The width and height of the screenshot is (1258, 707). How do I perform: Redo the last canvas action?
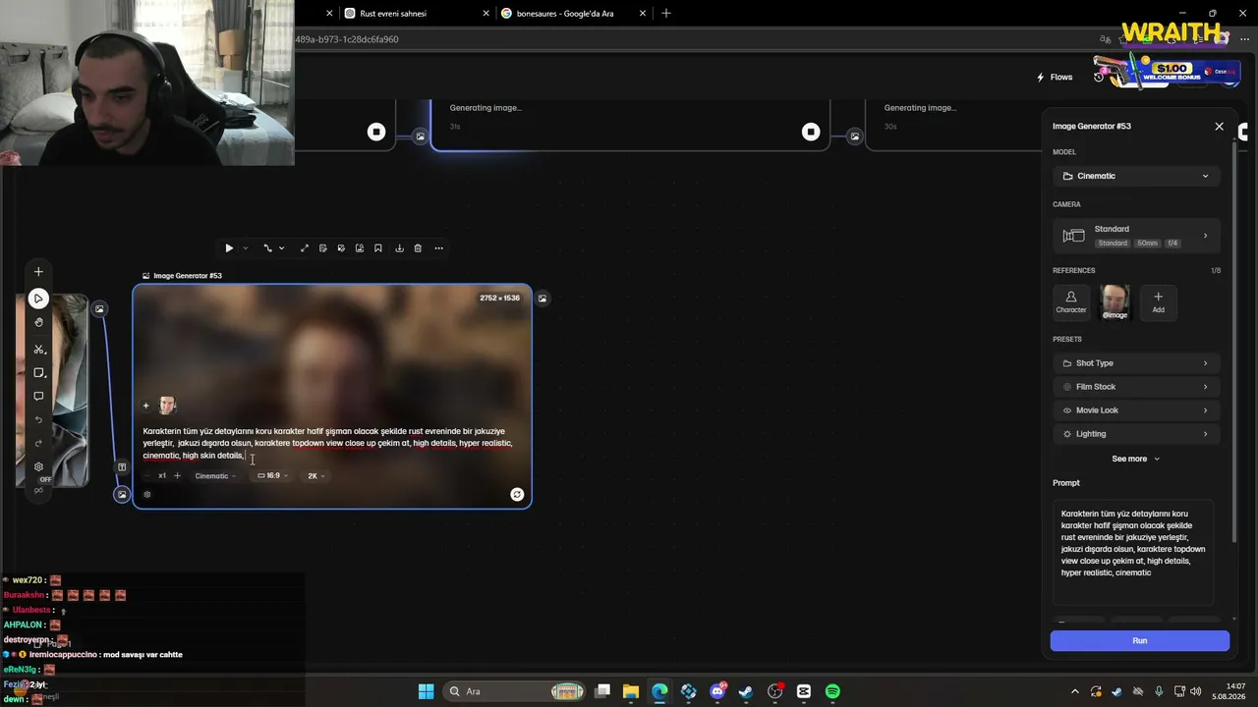38,444
